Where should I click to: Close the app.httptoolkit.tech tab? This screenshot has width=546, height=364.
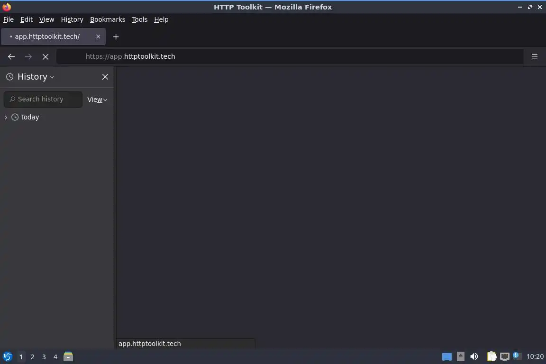(x=98, y=36)
